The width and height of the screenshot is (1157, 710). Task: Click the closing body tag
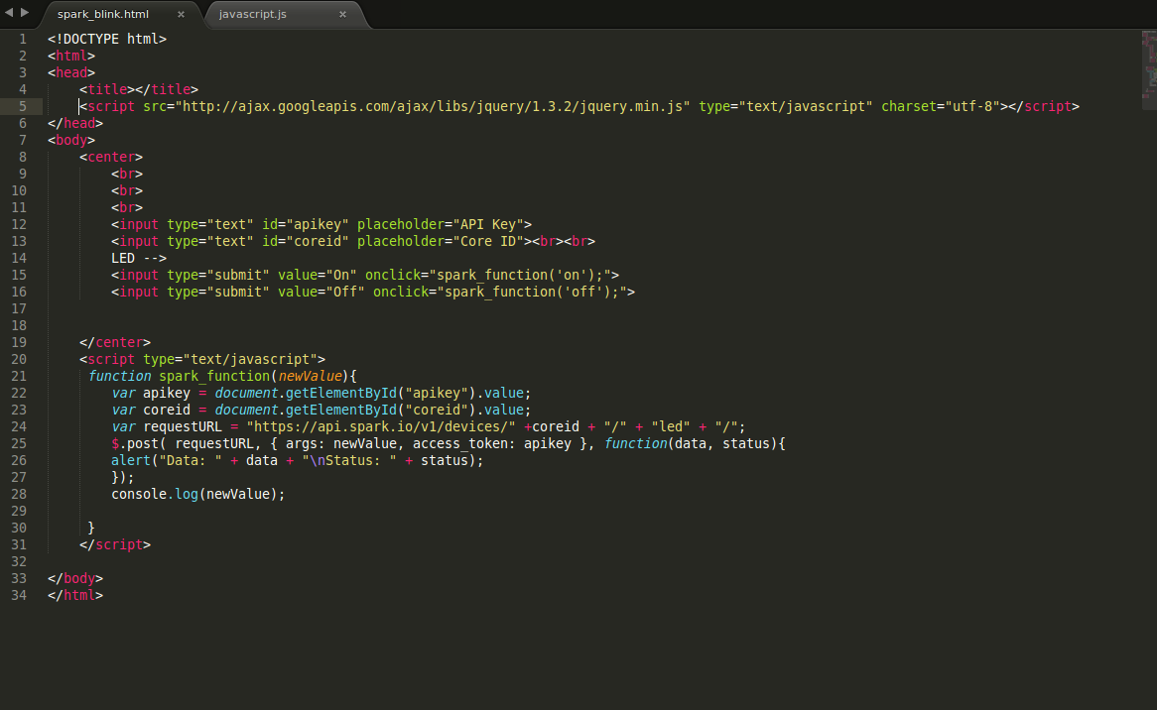coord(75,579)
